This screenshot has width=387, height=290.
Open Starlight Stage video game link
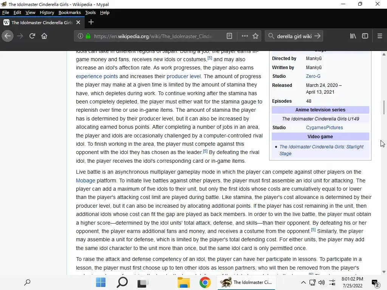(x=321, y=150)
